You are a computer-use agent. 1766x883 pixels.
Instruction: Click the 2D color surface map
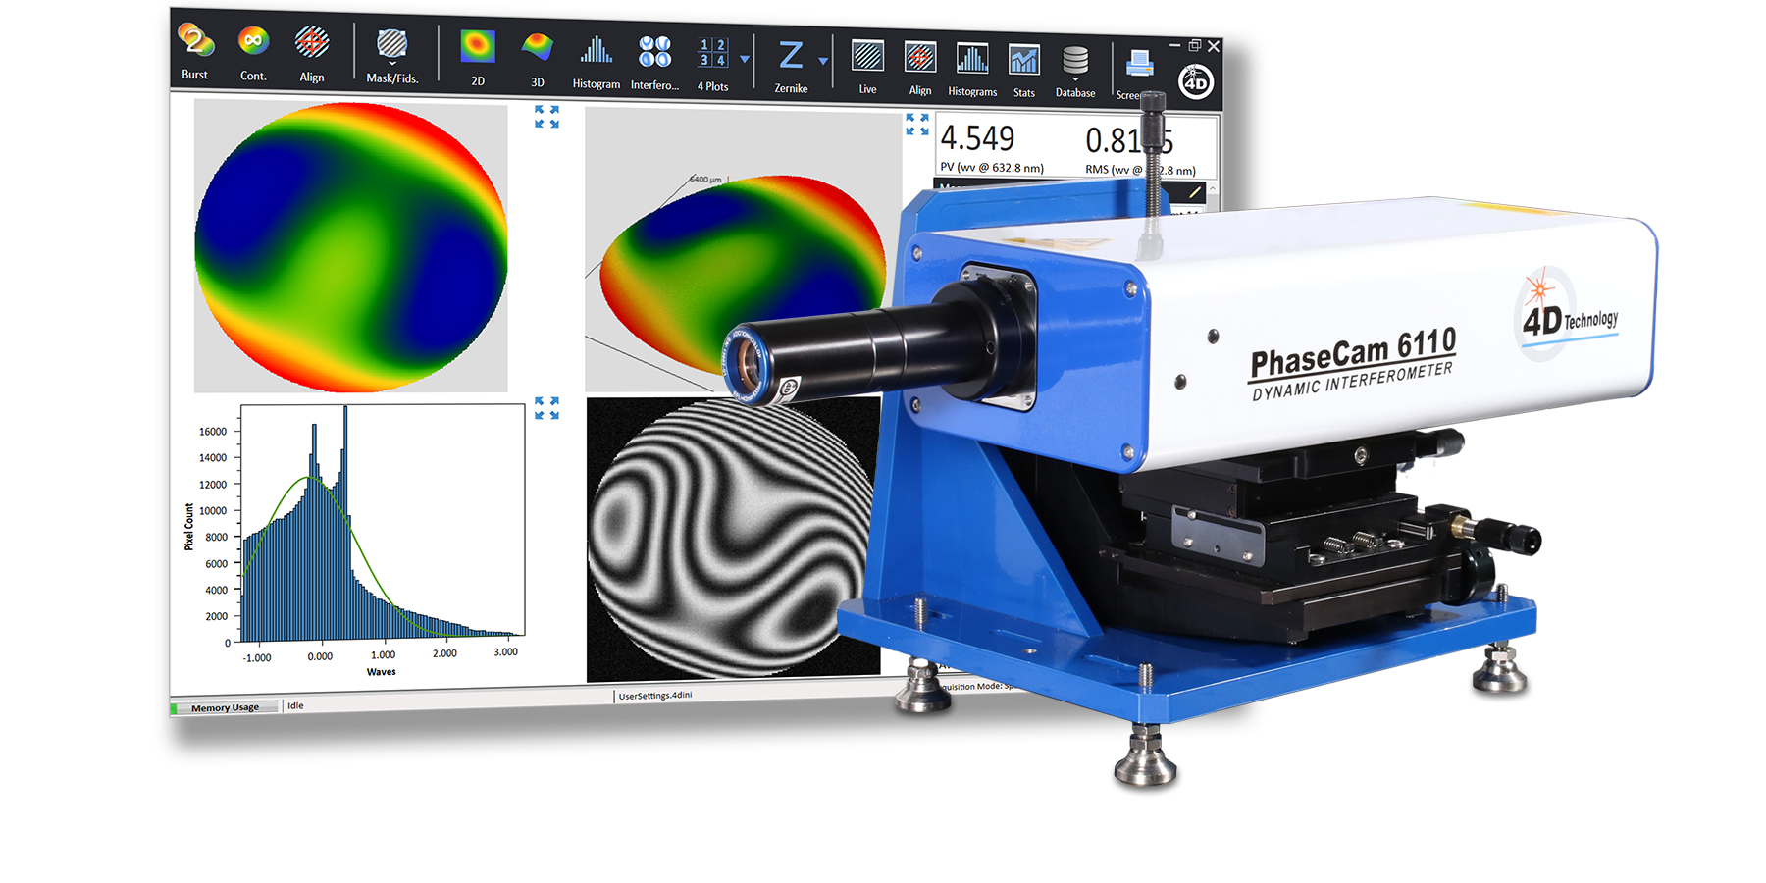pos(351,247)
